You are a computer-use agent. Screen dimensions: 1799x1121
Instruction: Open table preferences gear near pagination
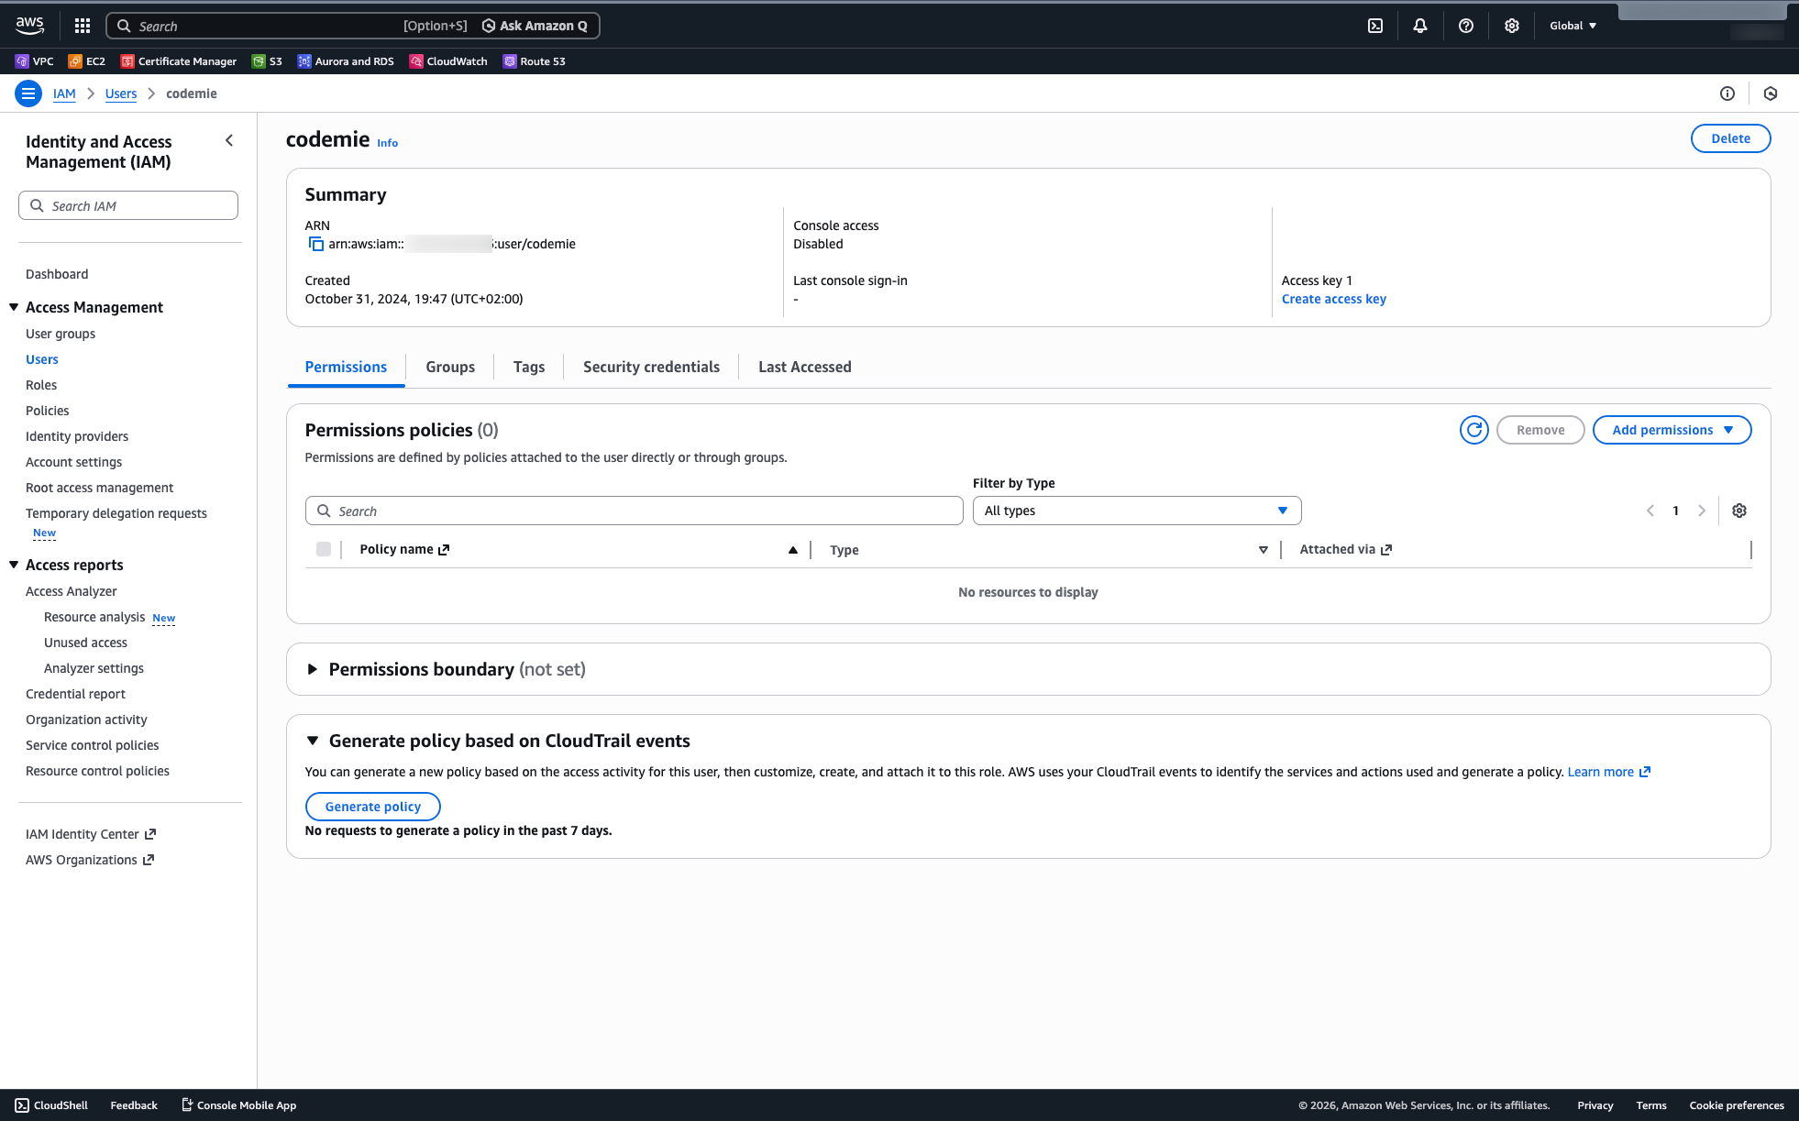coord(1739,511)
